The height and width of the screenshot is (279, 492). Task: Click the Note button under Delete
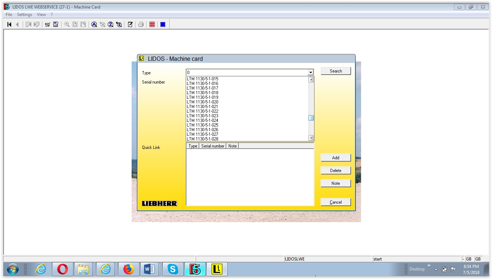tap(336, 183)
